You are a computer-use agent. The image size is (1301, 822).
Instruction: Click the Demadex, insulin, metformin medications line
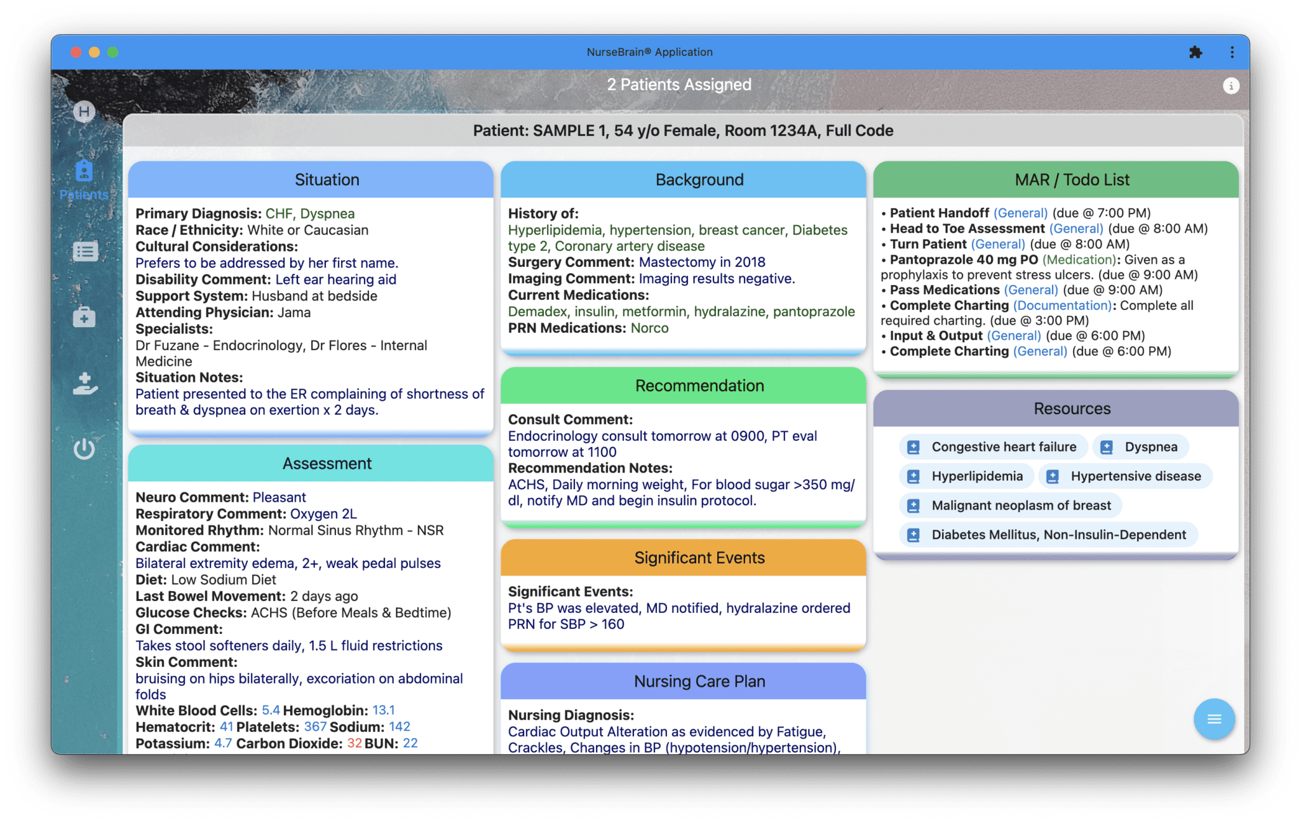tap(682, 312)
